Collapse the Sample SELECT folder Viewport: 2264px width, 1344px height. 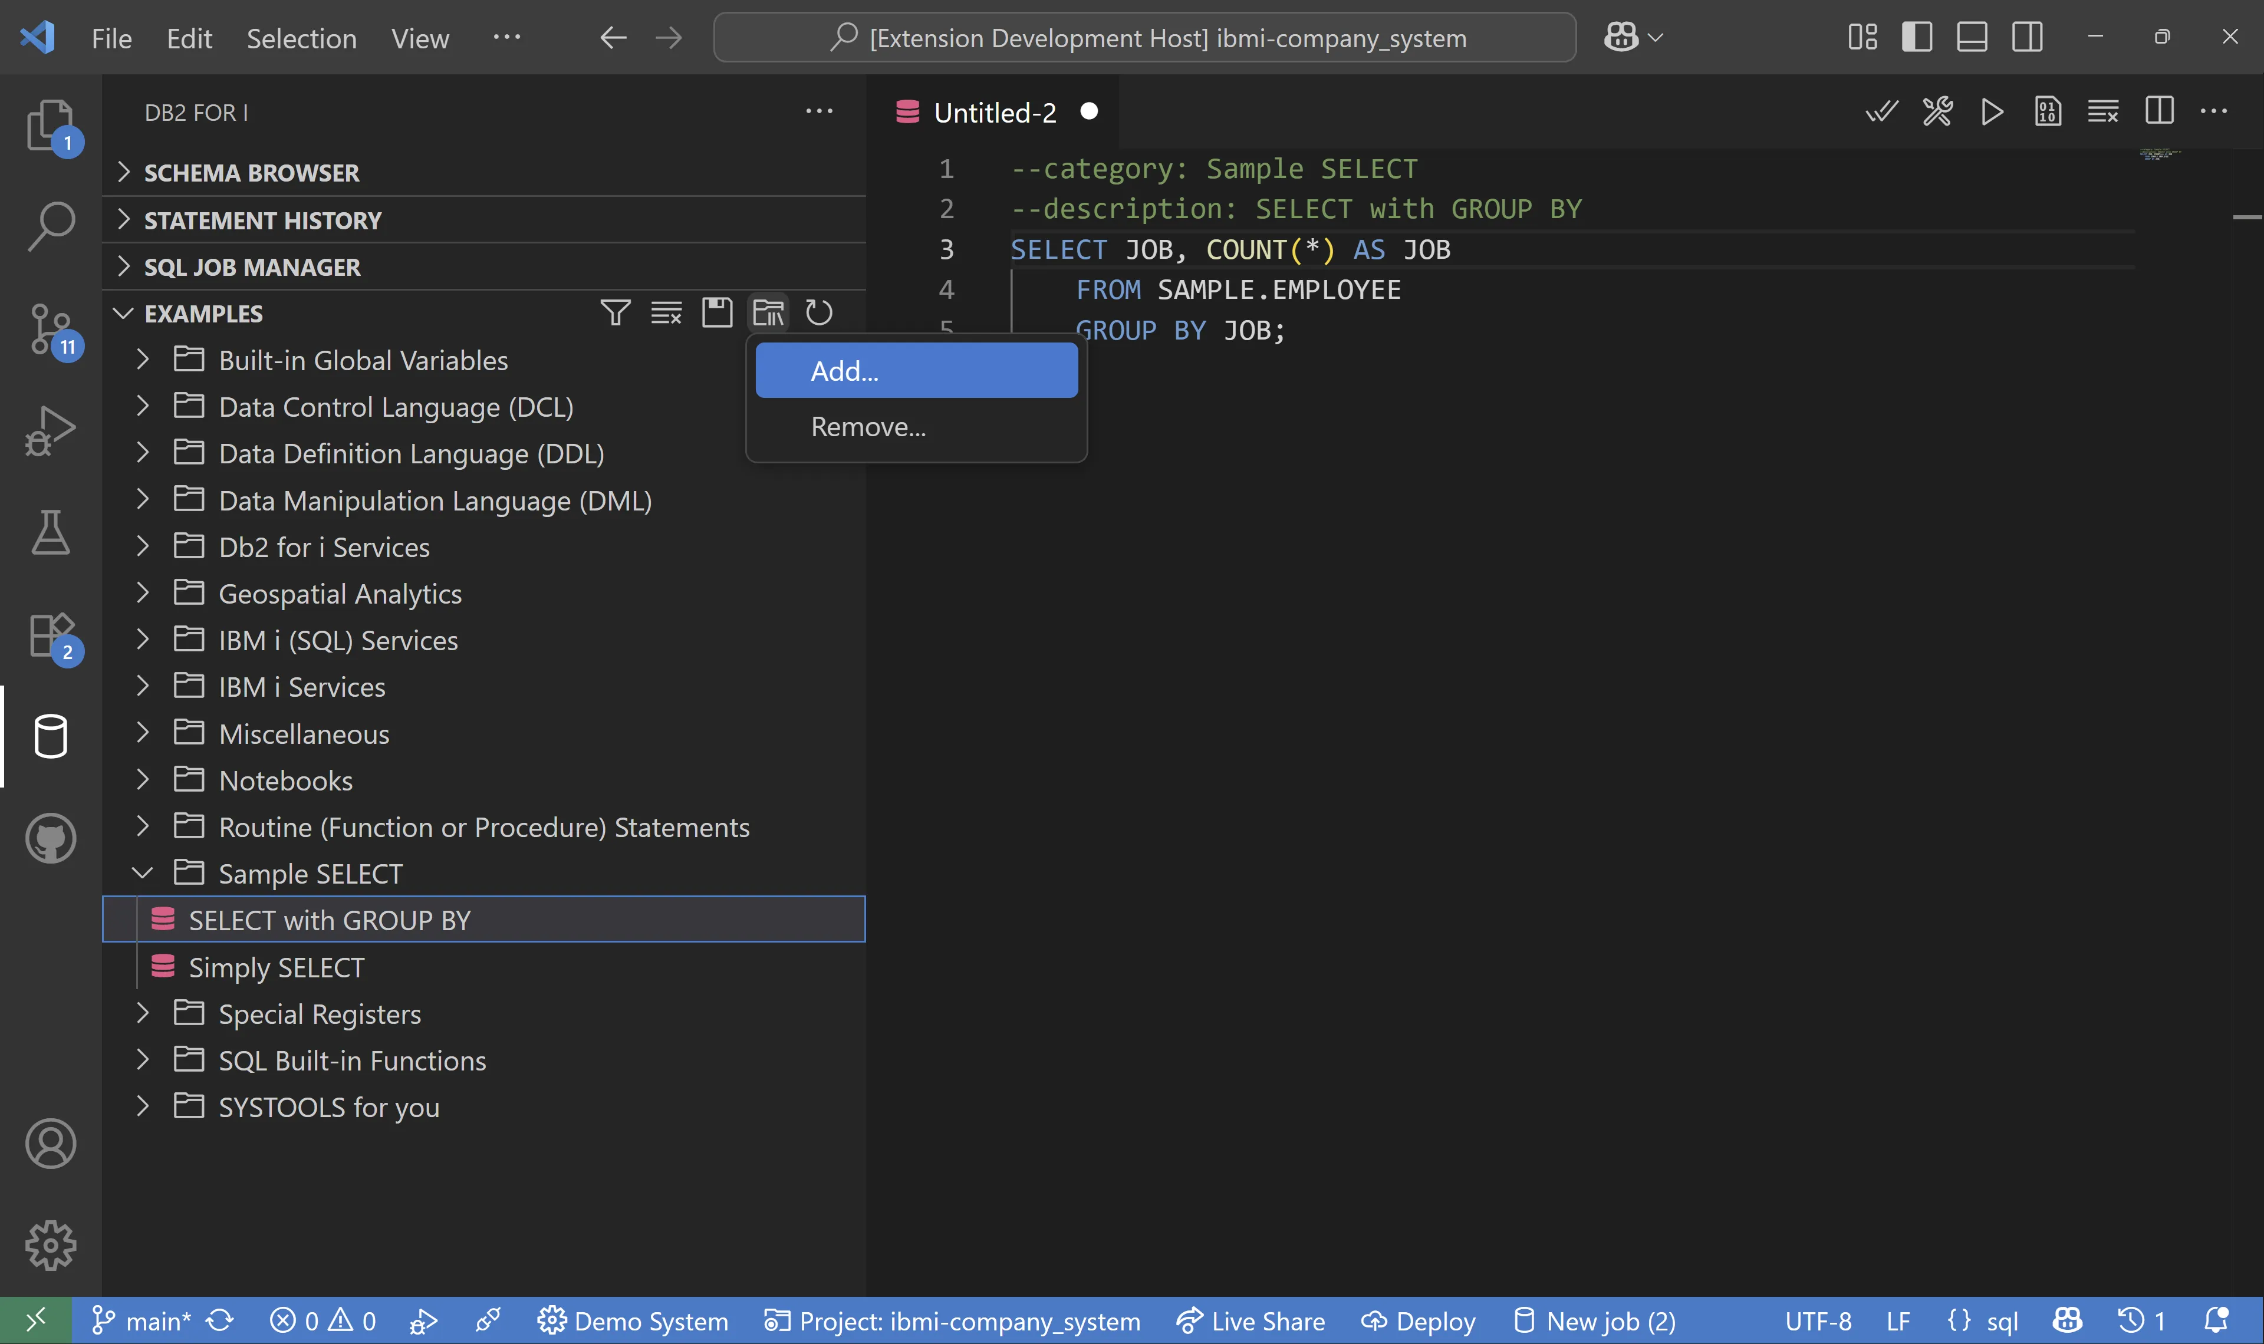pos(142,873)
